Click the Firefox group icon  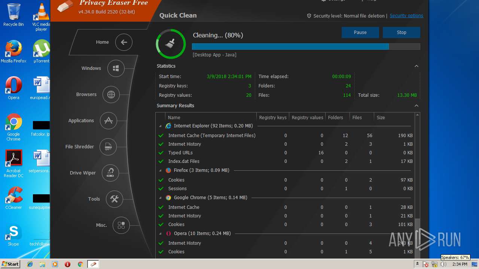[168, 170]
